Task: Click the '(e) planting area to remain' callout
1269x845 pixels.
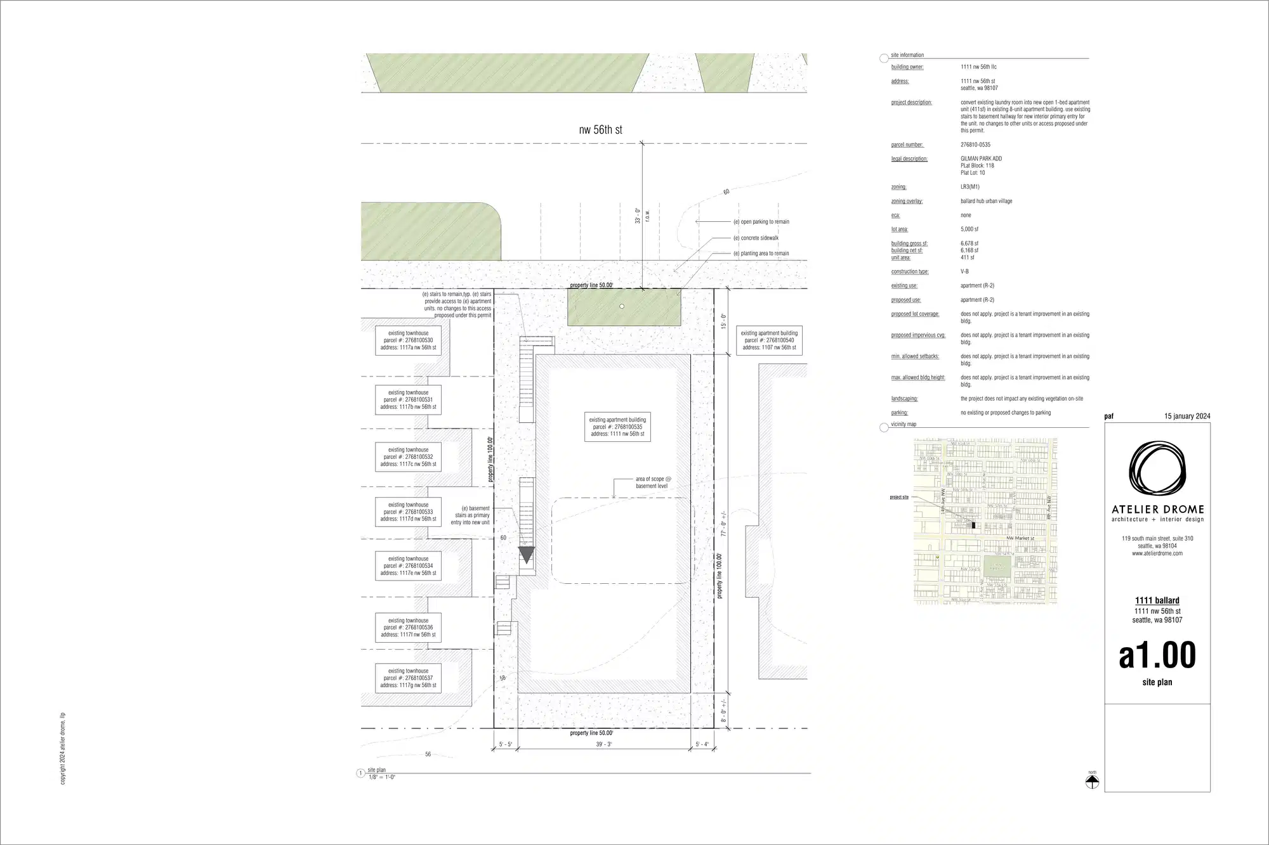Action: pos(761,254)
